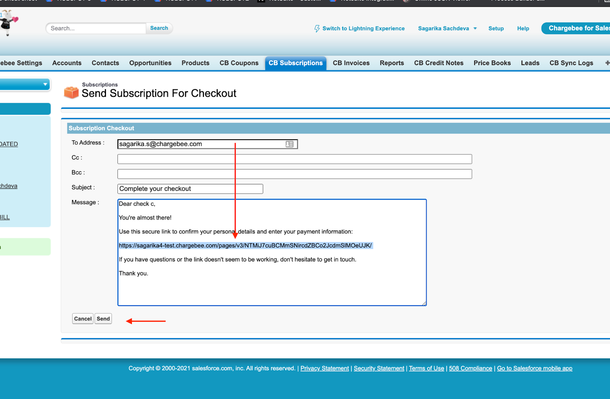
Task: Open the Products tab
Action: pyautogui.click(x=196, y=63)
